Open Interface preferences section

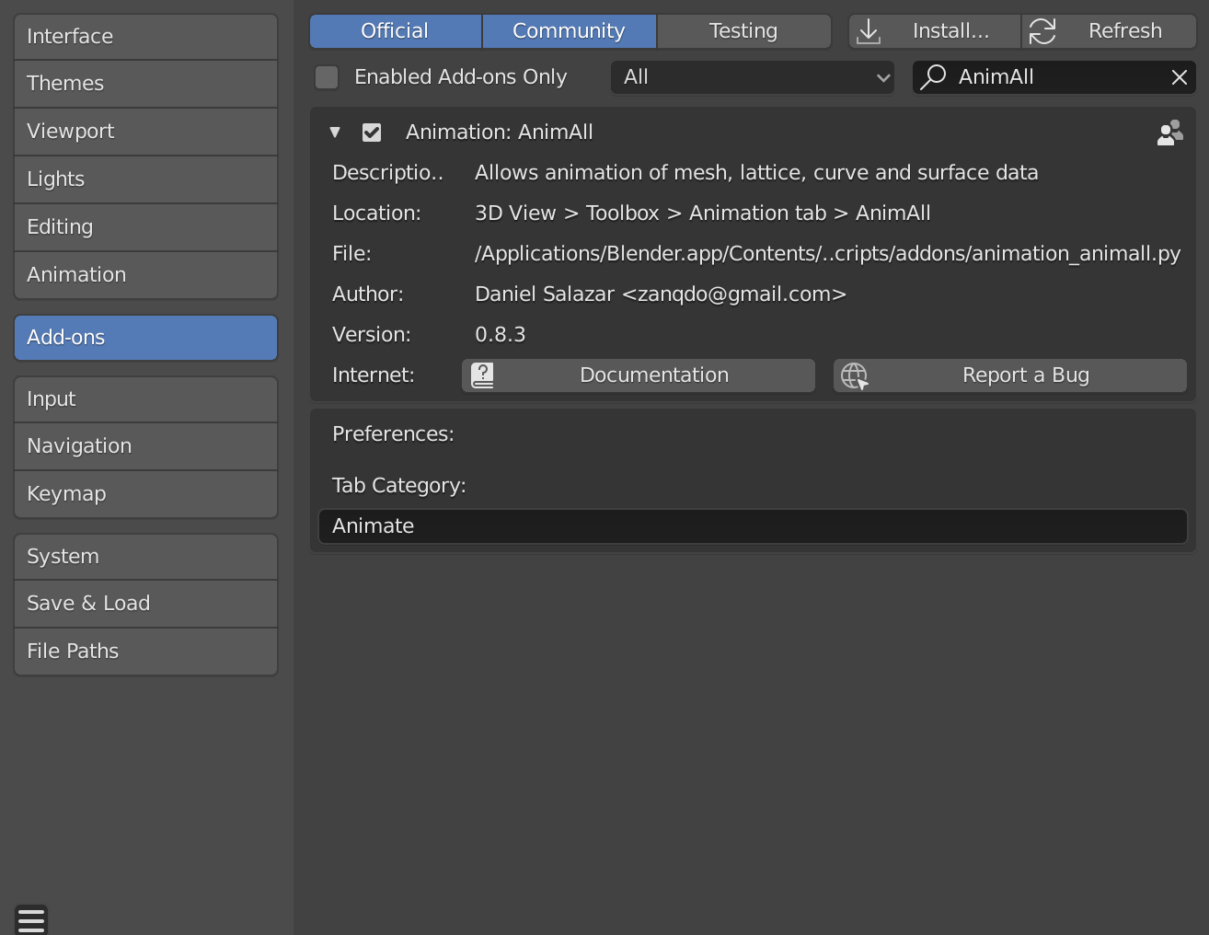[145, 37]
